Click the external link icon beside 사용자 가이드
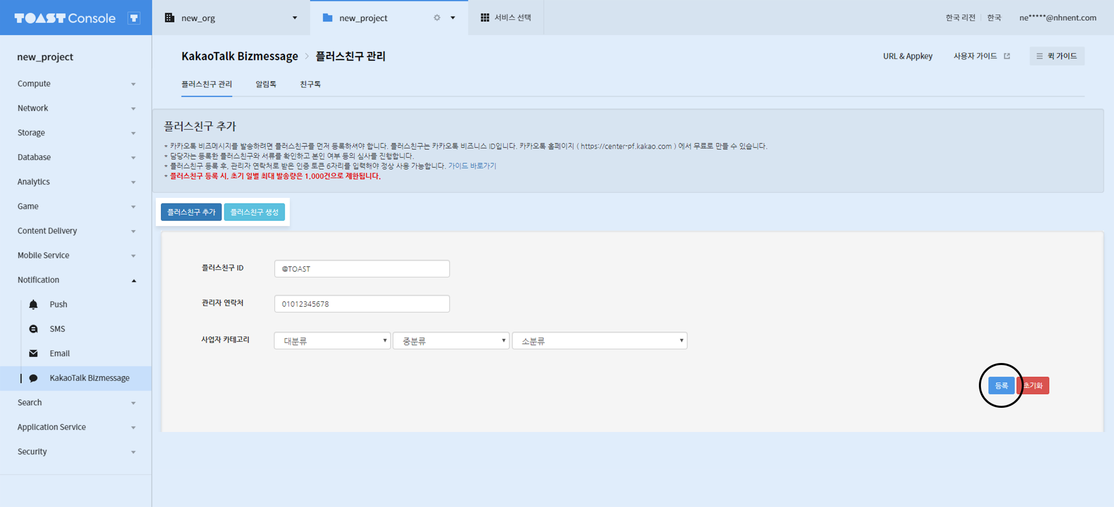Viewport: 1114px width, 507px height. click(1007, 56)
